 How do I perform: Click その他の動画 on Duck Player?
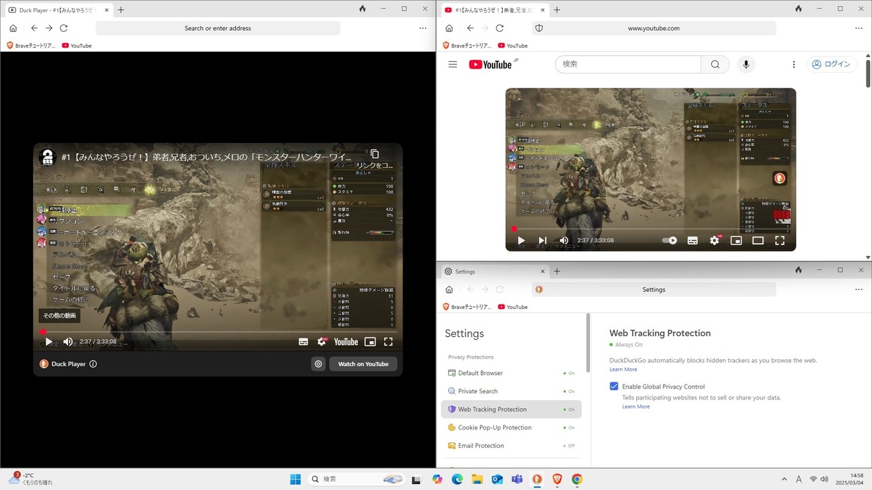[x=60, y=316]
